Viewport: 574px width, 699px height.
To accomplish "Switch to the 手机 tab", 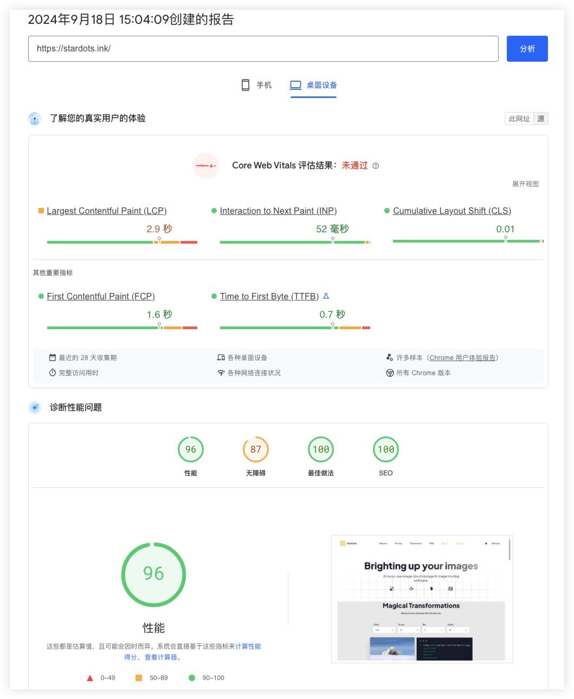I will (256, 85).
